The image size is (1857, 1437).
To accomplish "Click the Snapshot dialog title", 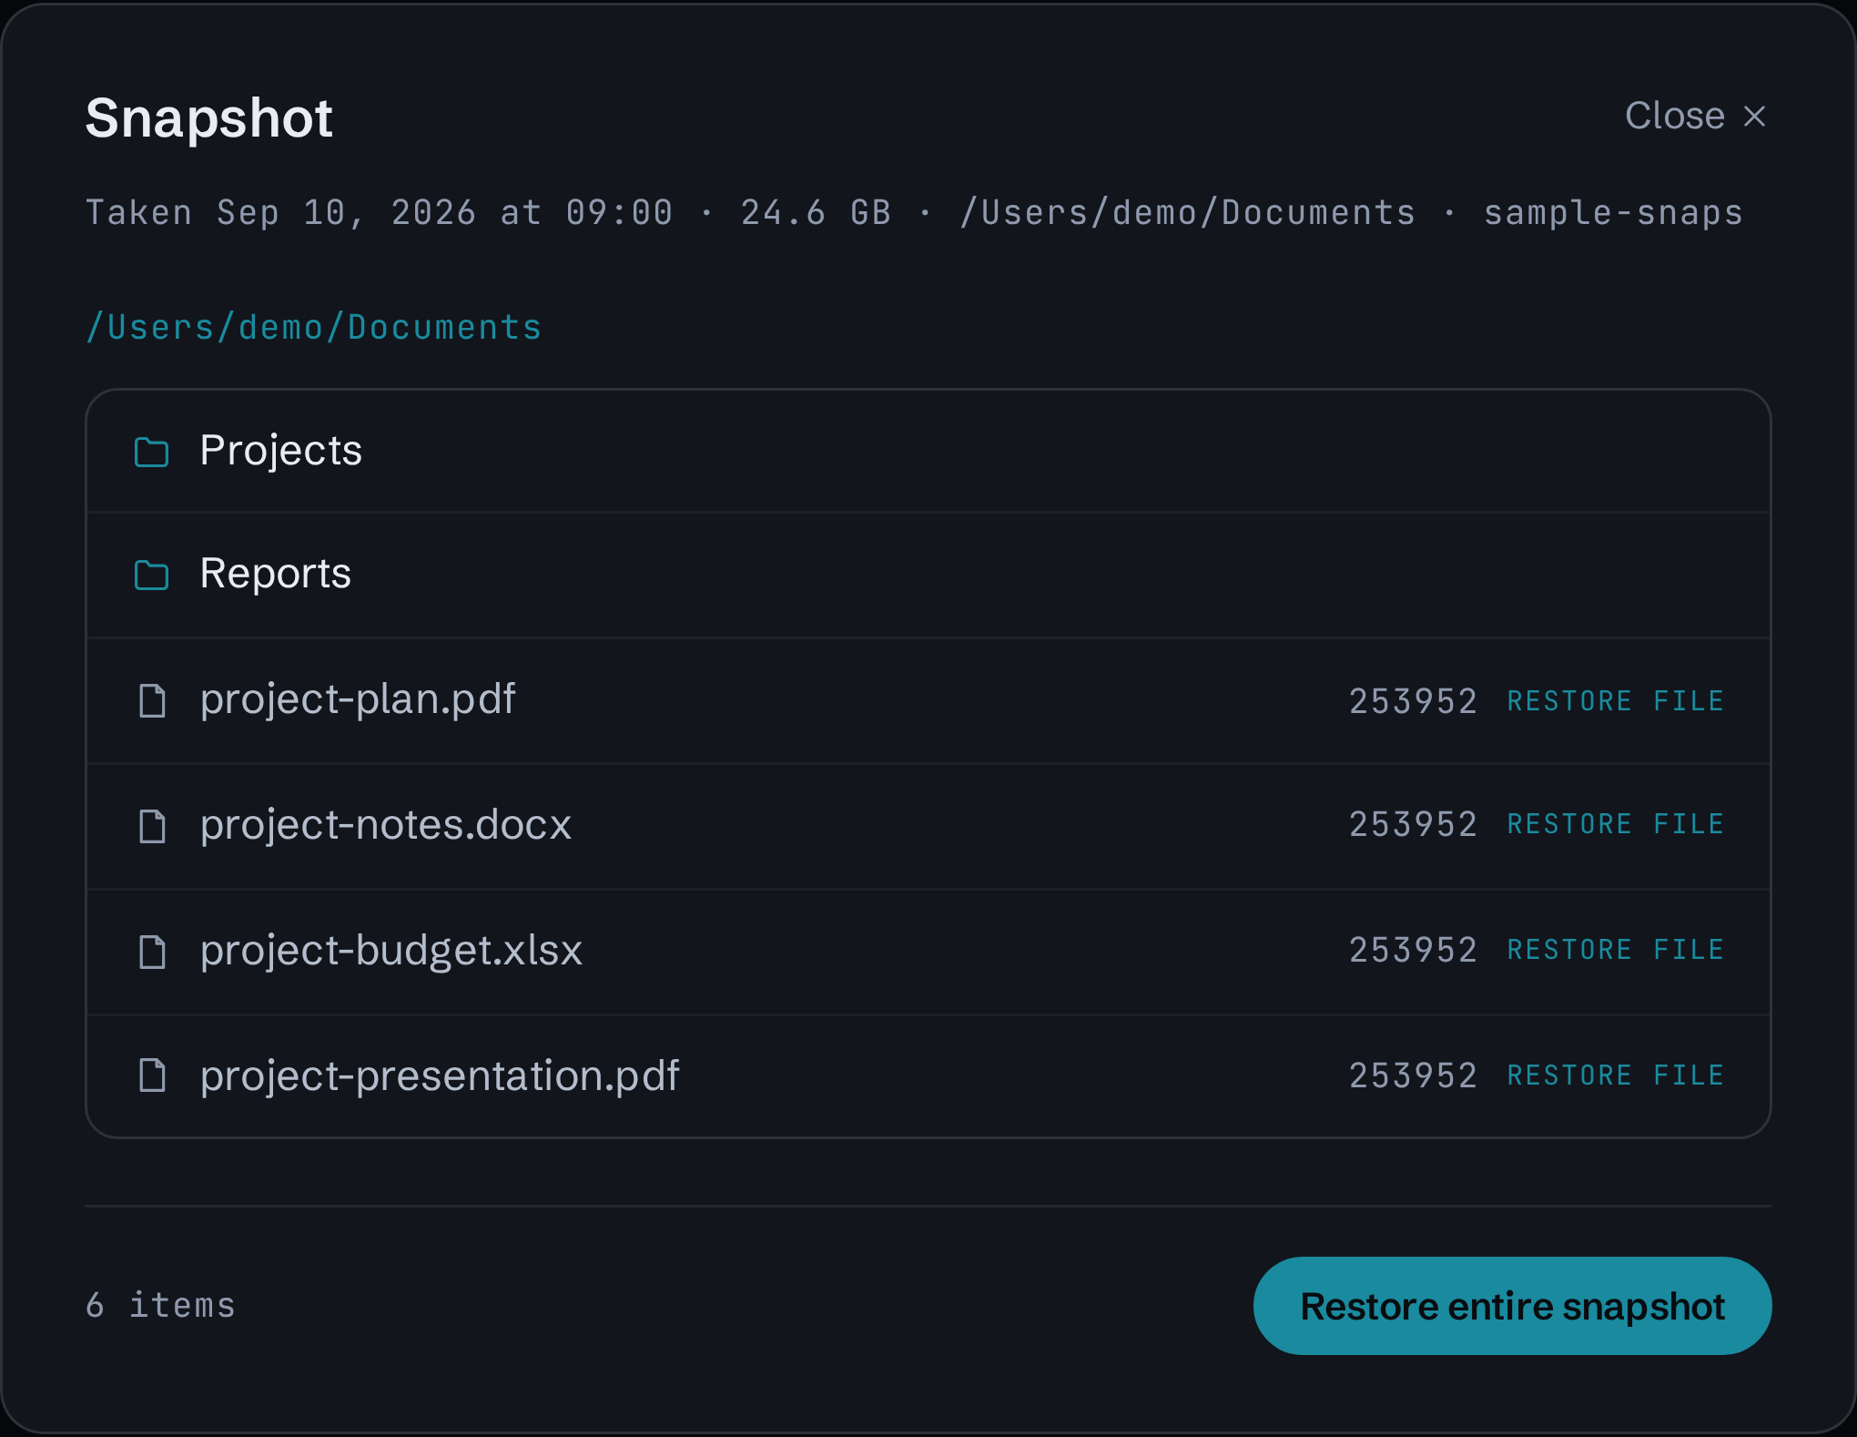I will click(209, 118).
